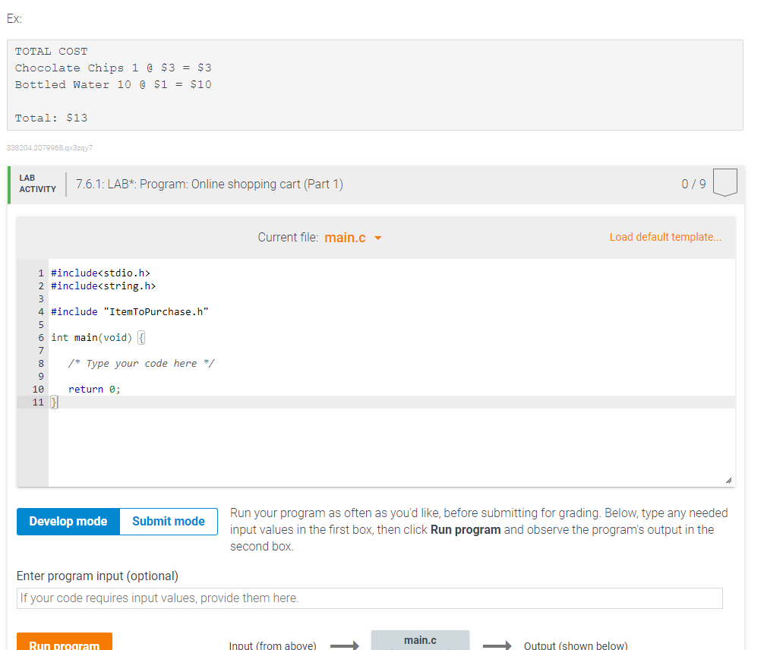Click the Run program button

tap(64, 645)
